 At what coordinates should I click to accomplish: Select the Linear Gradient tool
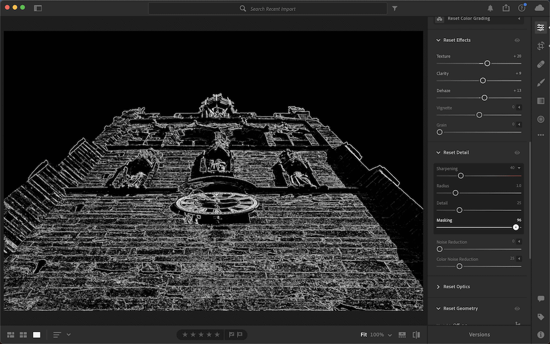[x=541, y=101]
